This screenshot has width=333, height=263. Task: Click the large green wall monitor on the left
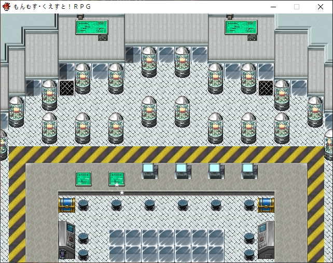(92, 27)
